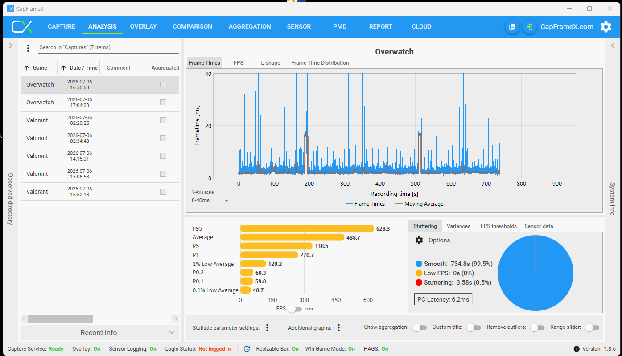Expand the Record Info panel
The height and width of the screenshot is (356, 622).
100,332
